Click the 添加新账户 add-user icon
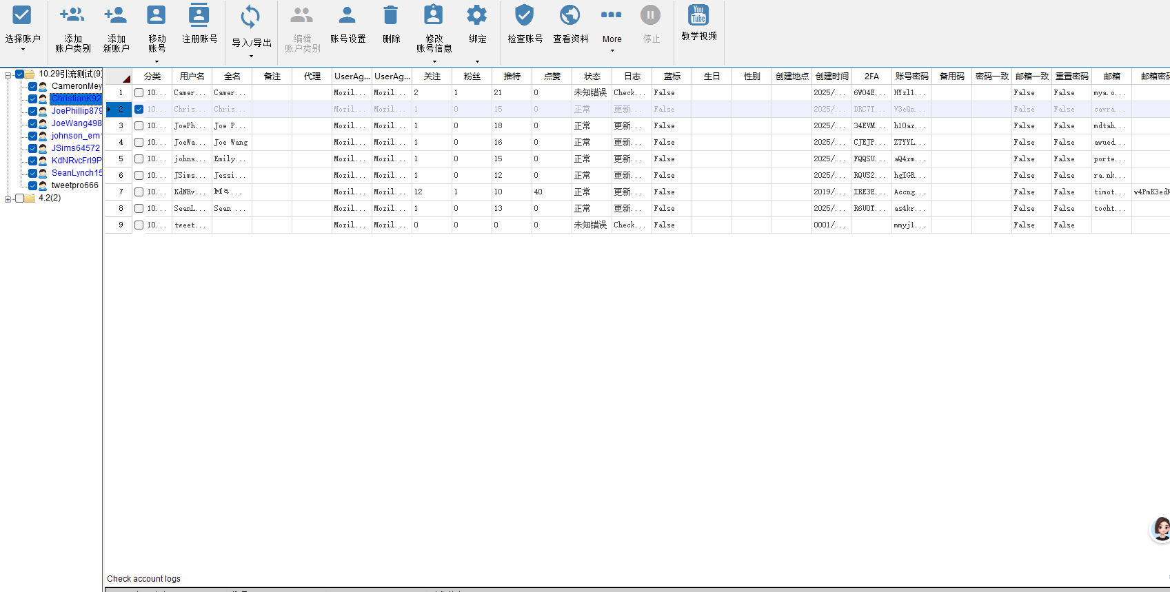The image size is (1170, 592). pos(115,14)
